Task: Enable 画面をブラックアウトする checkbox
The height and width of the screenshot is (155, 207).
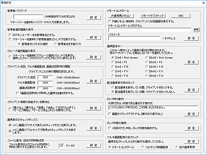Action: pyautogui.click(x=110, y=114)
